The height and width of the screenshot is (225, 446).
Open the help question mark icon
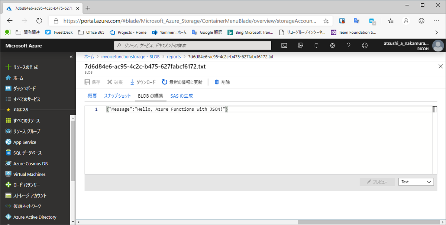coord(349,46)
